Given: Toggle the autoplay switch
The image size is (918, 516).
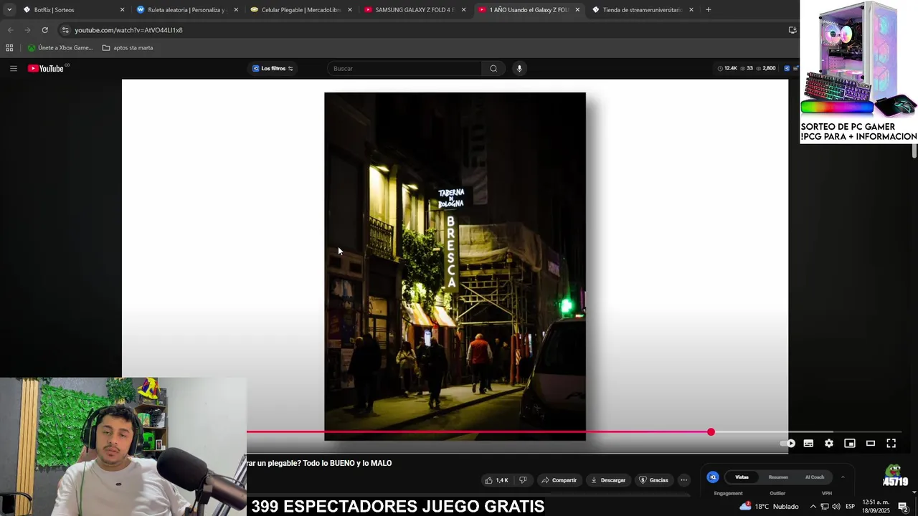Looking at the screenshot, I should [x=787, y=444].
